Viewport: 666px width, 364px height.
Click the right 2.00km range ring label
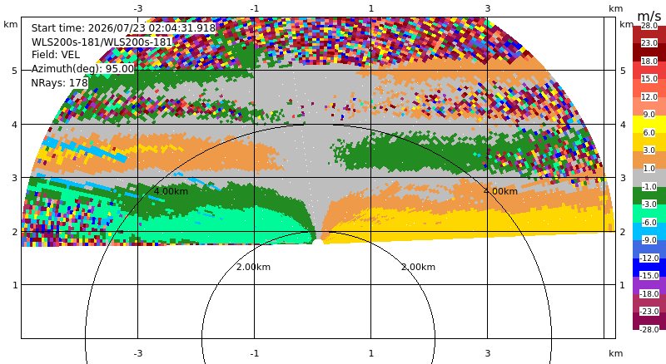pos(419,267)
